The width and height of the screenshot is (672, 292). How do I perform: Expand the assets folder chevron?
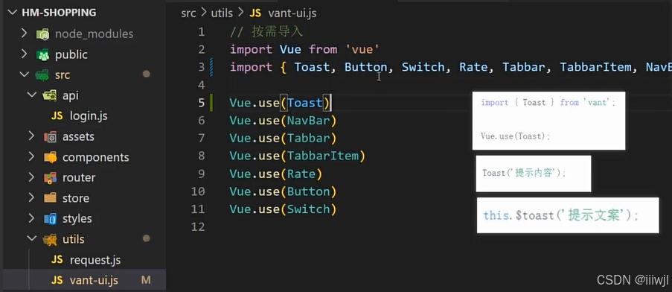[32, 136]
